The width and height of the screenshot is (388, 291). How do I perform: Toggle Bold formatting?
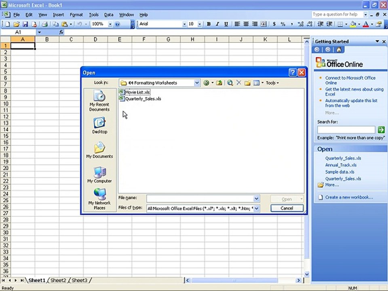[209, 24]
